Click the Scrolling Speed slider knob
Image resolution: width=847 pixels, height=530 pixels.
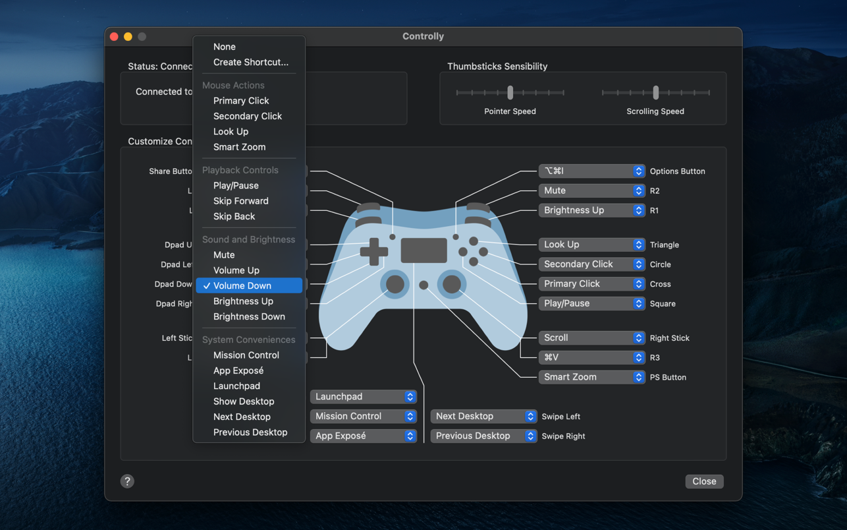[x=656, y=93]
